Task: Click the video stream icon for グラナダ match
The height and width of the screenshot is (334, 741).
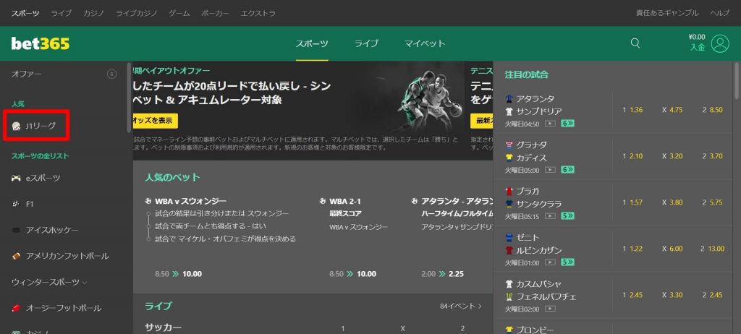Action: (x=550, y=170)
